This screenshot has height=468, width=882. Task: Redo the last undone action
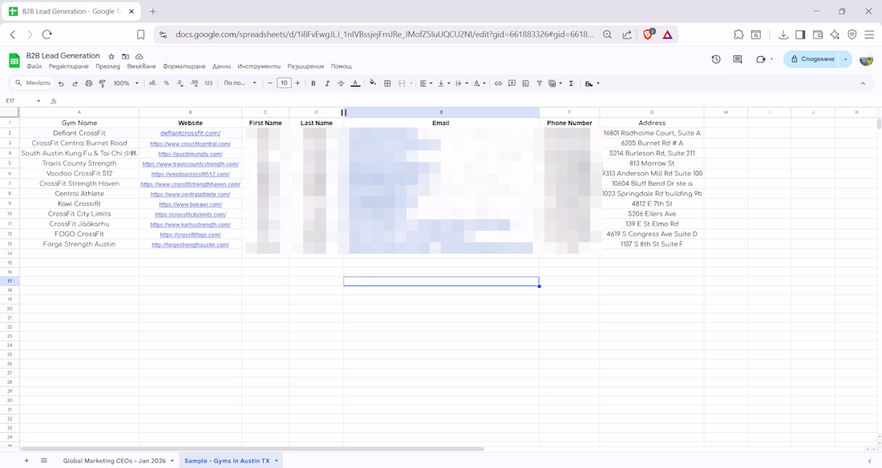75,83
